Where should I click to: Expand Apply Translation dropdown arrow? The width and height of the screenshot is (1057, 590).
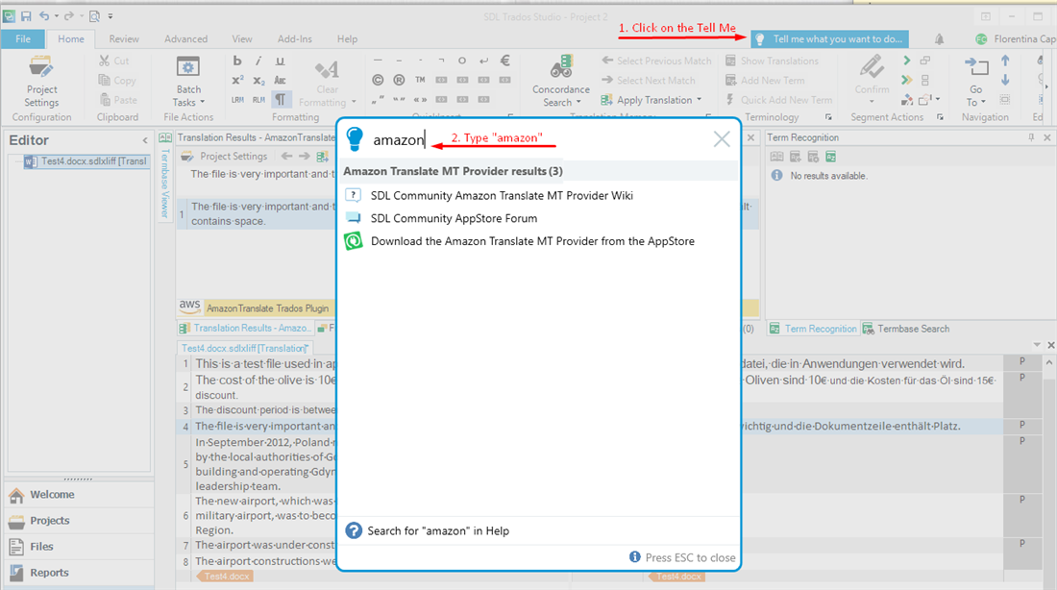pos(699,100)
